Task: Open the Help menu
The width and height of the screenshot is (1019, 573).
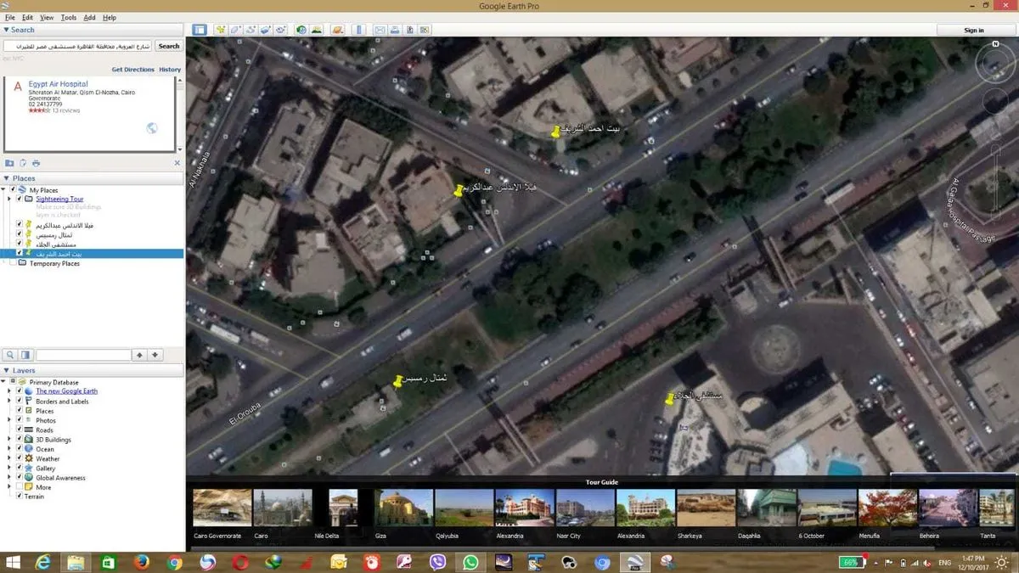Action: 110,17
